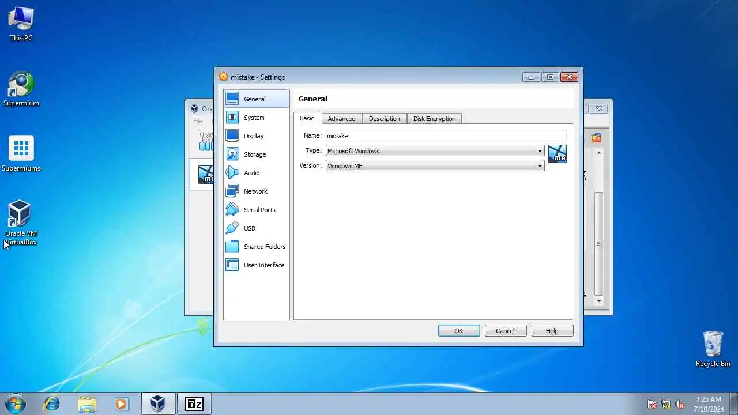Image resolution: width=738 pixels, height=415 pixels.
Task: Open the Windows Start menu
Action: (x=15, y=403)
